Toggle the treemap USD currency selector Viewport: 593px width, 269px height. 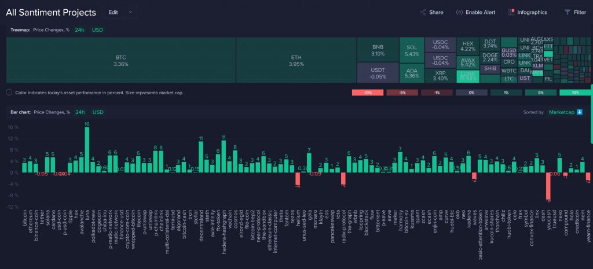[98, 29]
